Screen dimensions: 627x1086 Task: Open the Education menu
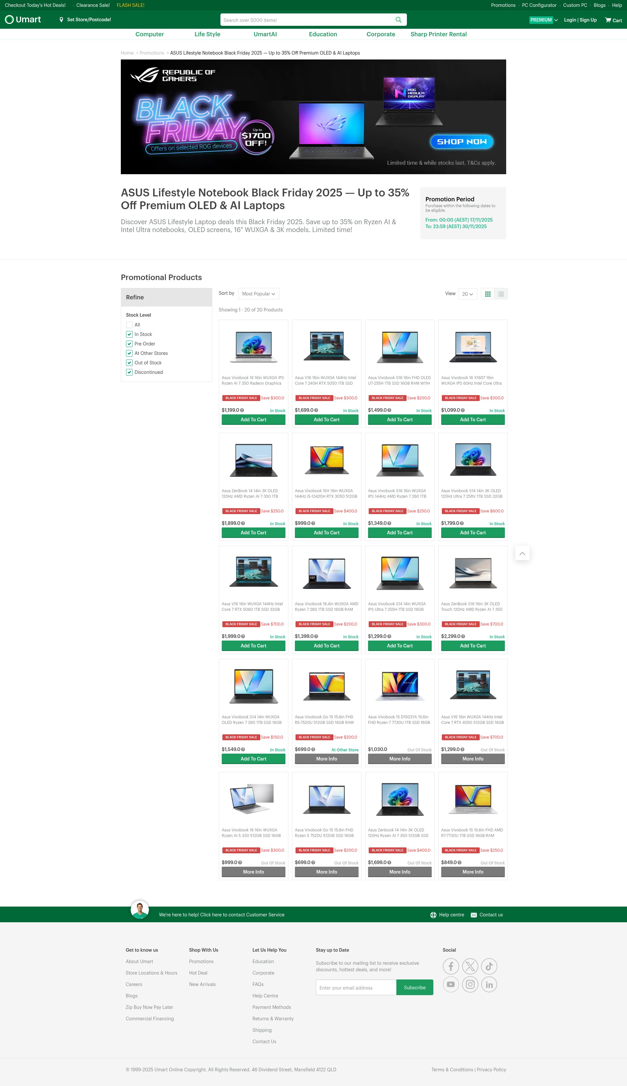[323, 34]
